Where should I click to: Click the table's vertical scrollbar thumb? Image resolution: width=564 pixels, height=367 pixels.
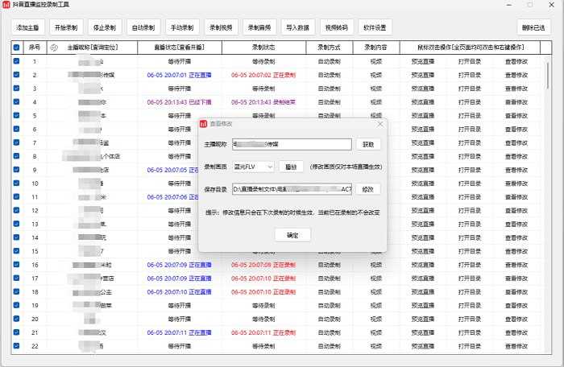547,76
